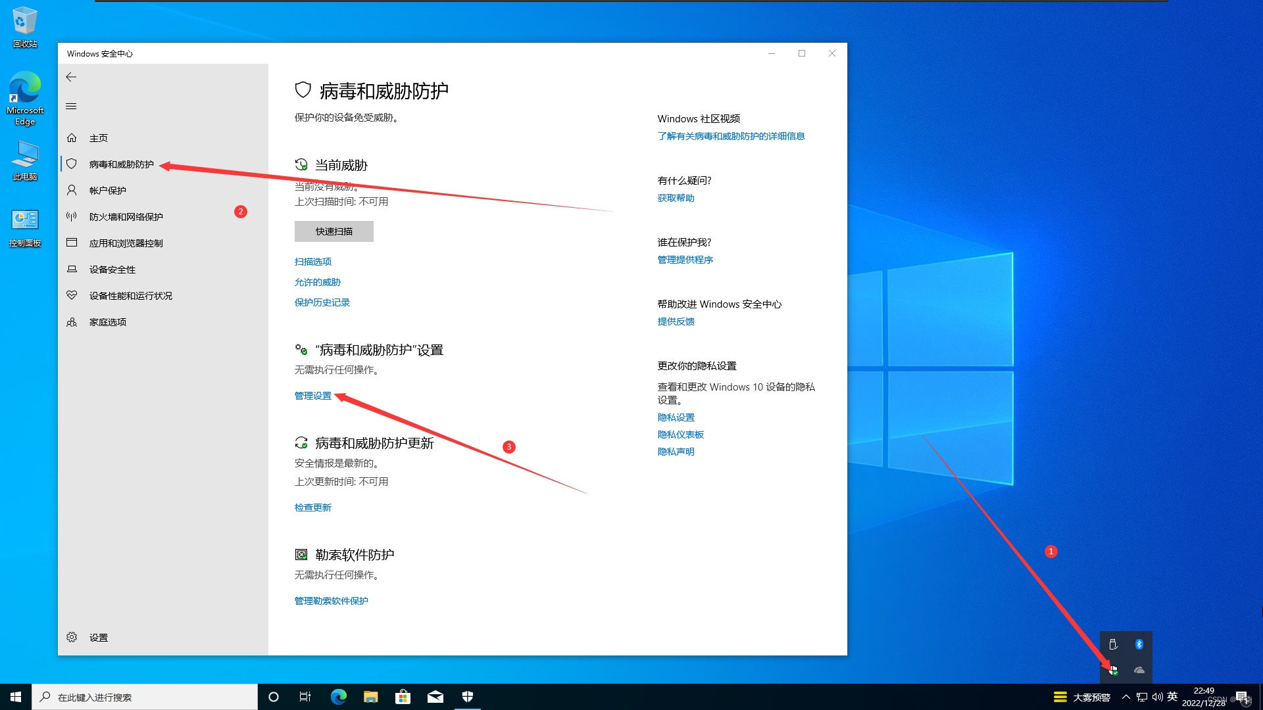1263x710 pixels.
Task: Click the 管理设置 link
Action: tap(313, 396)
